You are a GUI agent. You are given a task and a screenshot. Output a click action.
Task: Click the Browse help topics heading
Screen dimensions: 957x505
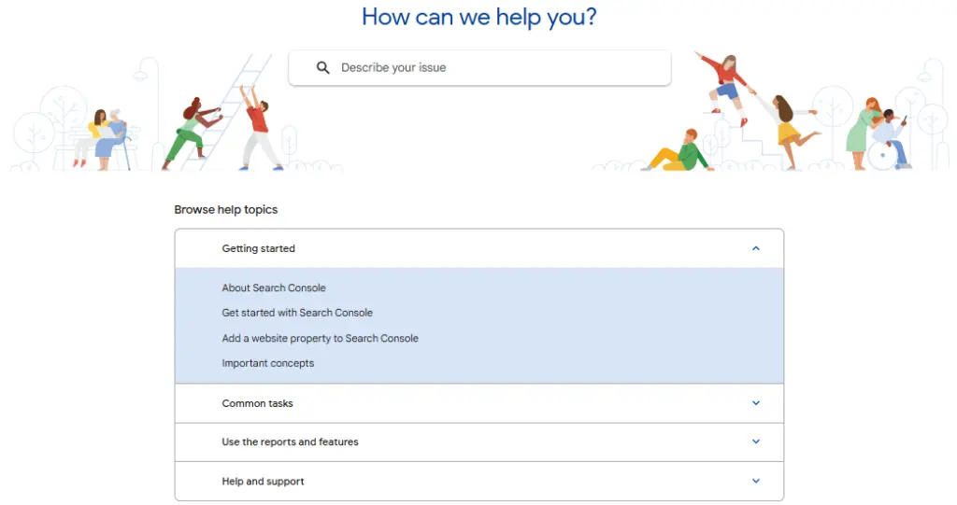(x=226, y=210)
